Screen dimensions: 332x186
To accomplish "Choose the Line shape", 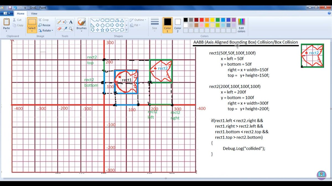I will point(93,20).
